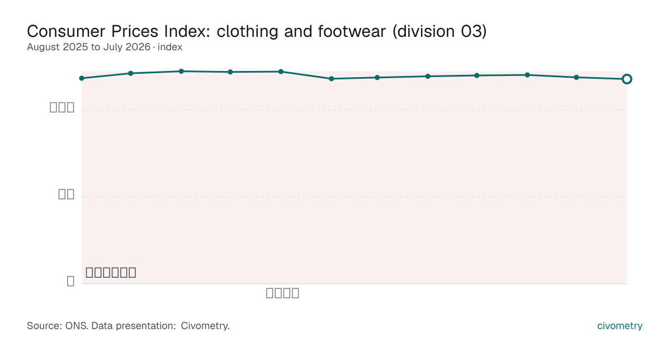Click the civometry brand logo text
Image resolution: width=671 pixels, height=352 pixels.
[x=620, y=326]
